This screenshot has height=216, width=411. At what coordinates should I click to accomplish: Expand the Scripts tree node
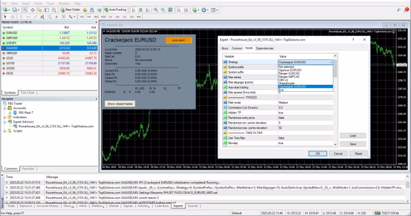4,131
